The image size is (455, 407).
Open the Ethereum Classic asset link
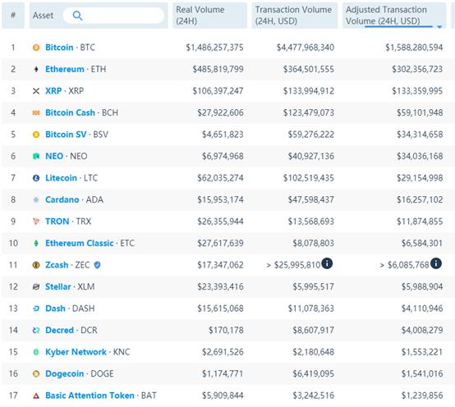pyautogui.click(x=80, y=243)
